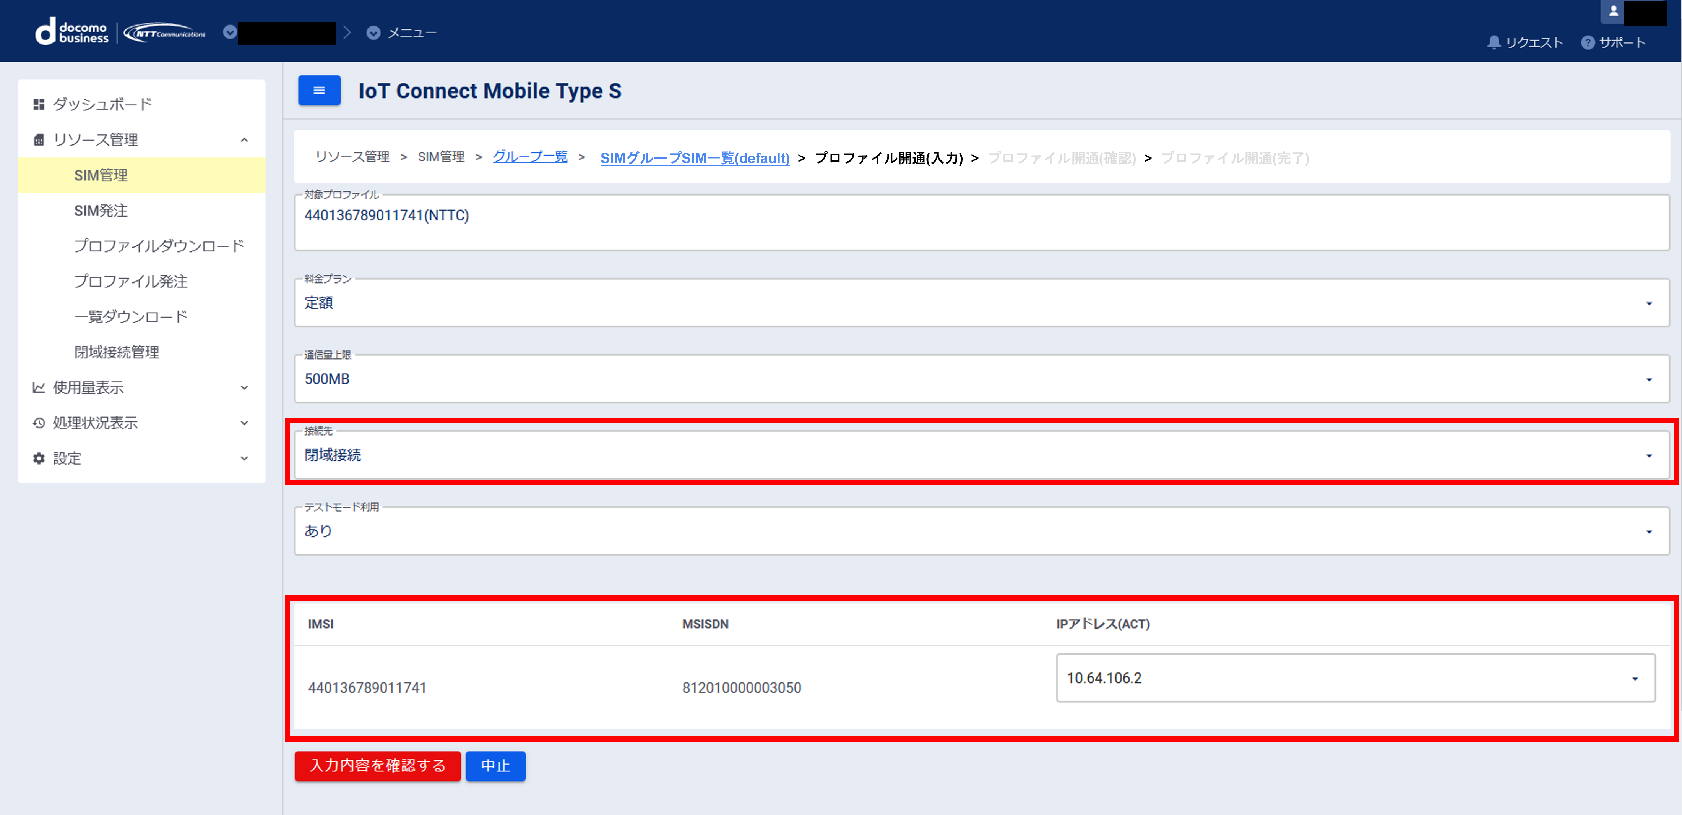The image size is (1682, 815).
Task: Click the 設定 gear icon
Action: point(39,459)
